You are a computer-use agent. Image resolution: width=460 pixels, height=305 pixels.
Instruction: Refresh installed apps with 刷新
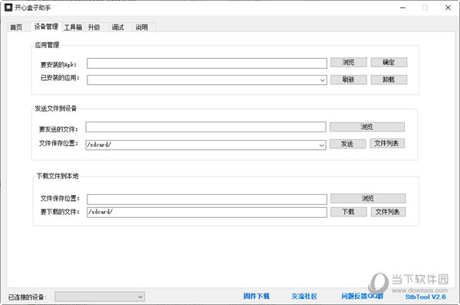349,79
